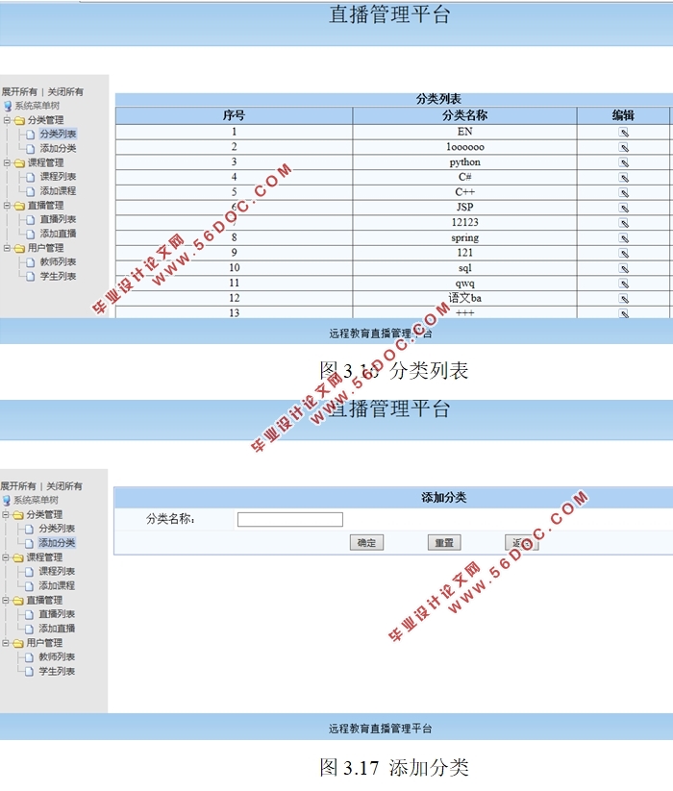Select 直播列表 in the 分类列表 page tree
Viewport: 673px width, 791px height.
pyautogui.click(x=58, y=219)
